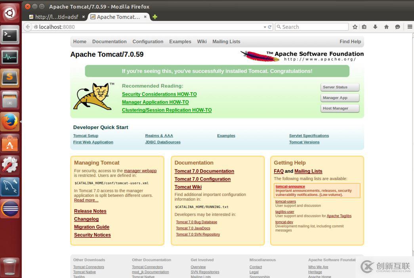Open the Terminal from the dock
Image resolution: width=414 pixels, height=278 pixels.
point(10,36)
